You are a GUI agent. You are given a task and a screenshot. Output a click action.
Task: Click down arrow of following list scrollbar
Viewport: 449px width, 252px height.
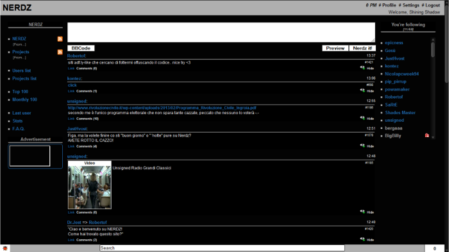433,137
